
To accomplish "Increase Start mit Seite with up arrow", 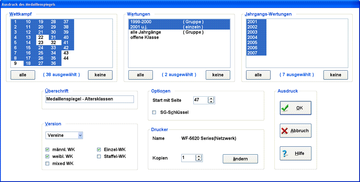I will tap(211, 98).
